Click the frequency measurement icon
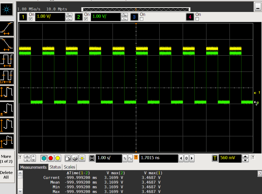The height and width of the screenshot is (194, 262). click(x=7, y=76)
